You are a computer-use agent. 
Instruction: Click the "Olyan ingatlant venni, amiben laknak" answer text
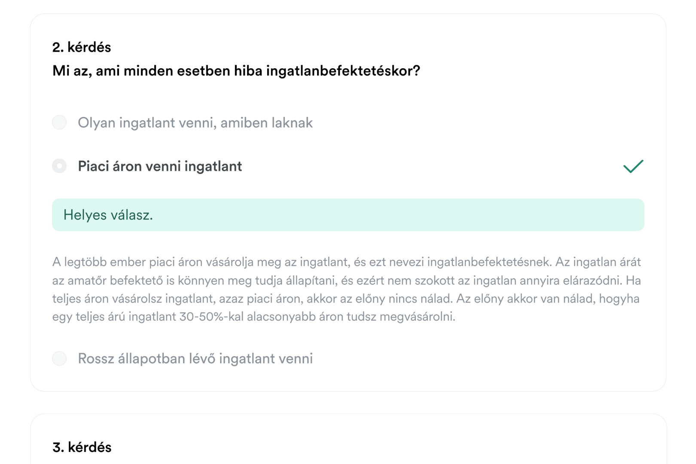(195, 123)
